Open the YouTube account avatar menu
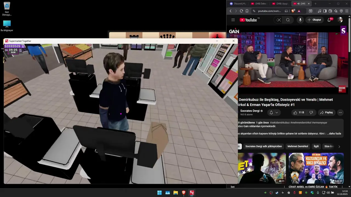Viewport: 351px width, 197px height. click(340, 20)
